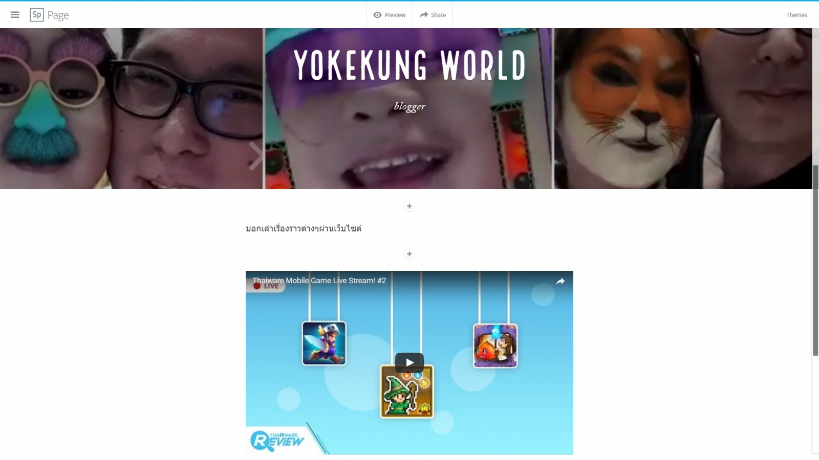Click the Page label next to the logo
The width and height of the screenshot is (819, 460).
coord(58,15)
